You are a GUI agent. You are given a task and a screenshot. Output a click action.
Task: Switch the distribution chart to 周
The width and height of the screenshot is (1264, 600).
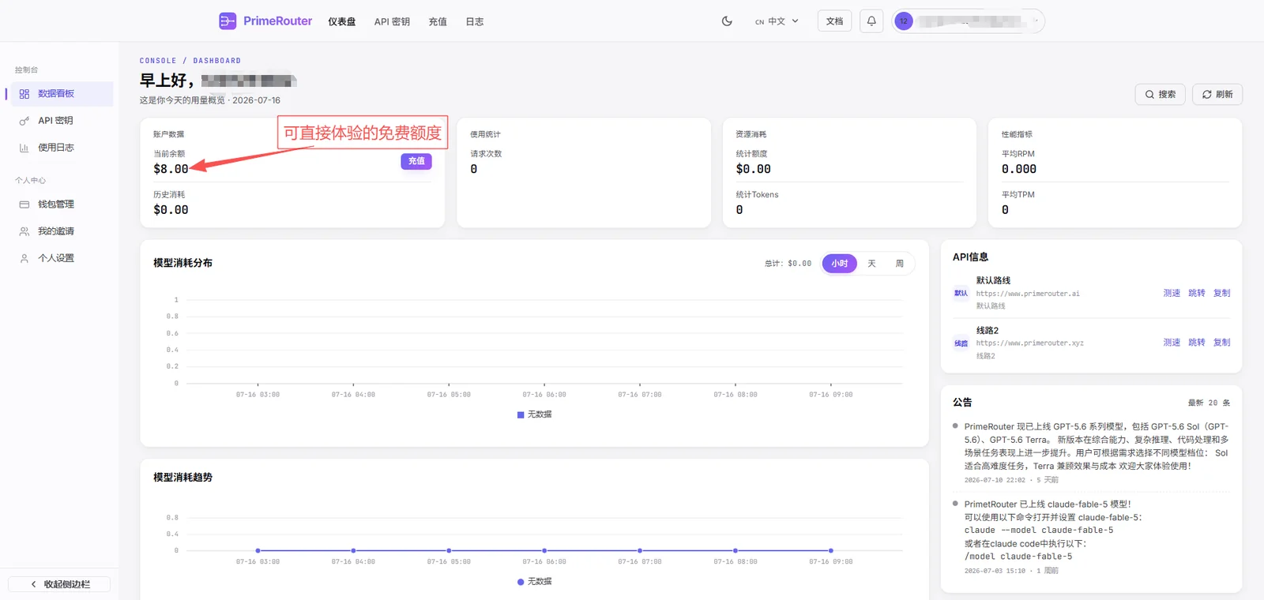click(899, 264)
